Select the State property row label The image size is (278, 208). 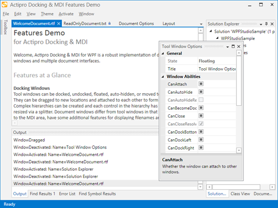172,61
